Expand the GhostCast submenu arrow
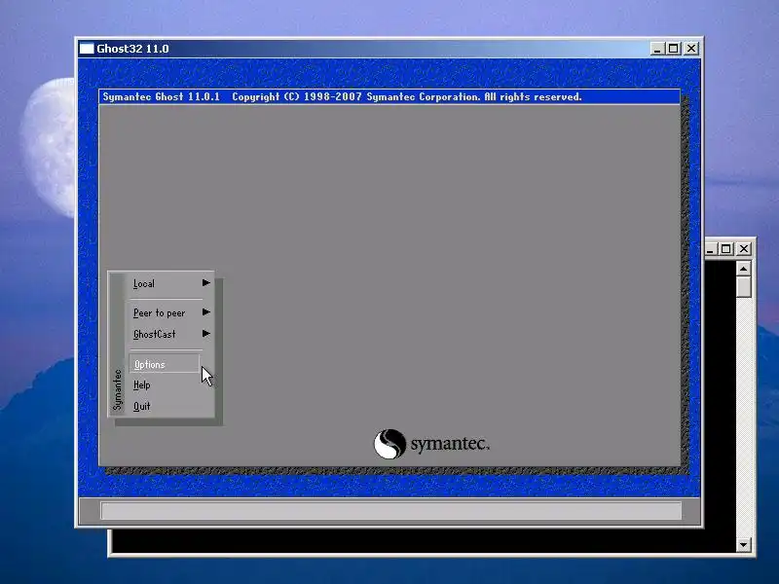Screen dimensions: 779x584 click(x=205, y=334)
